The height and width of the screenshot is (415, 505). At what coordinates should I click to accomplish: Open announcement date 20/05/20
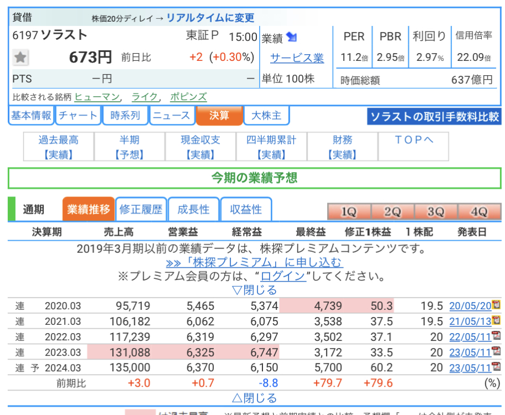tap(470, 305)
